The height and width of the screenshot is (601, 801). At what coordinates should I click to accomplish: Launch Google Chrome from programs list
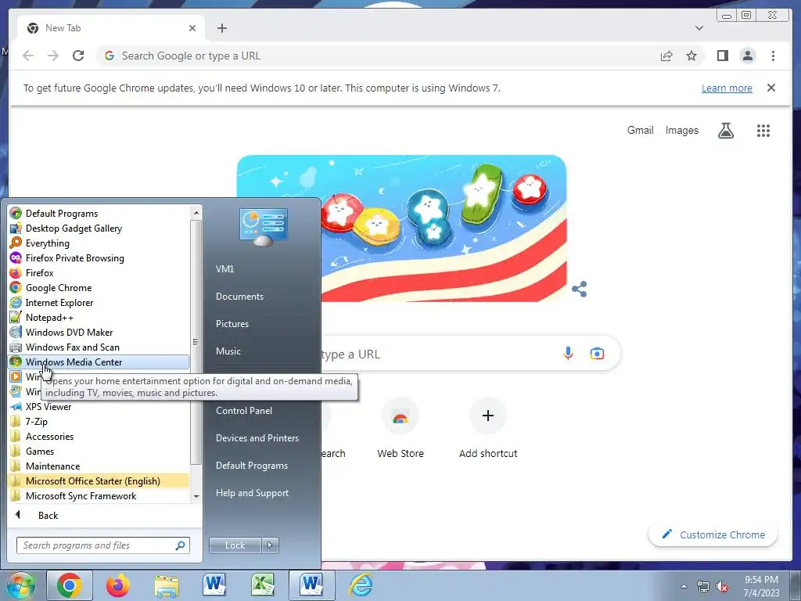(x=99, y=288)
